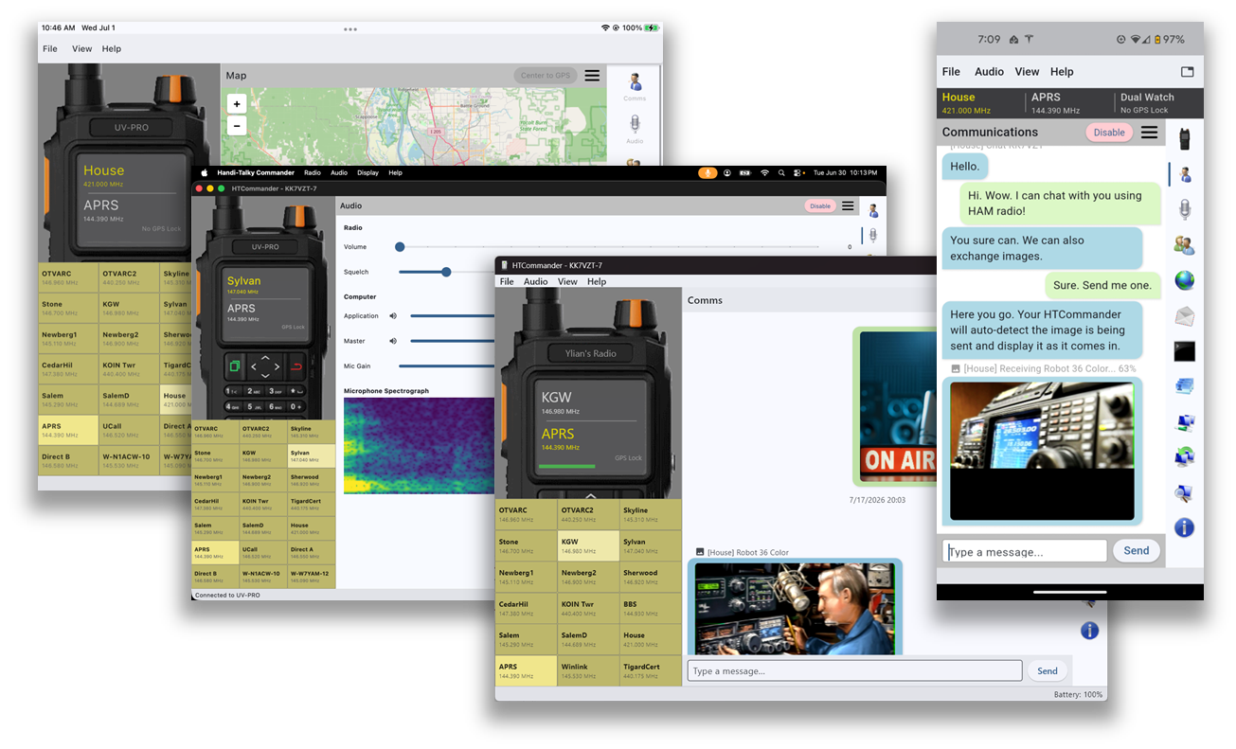This screenshot has height=749, width=1236.
Task: Click Battery: 100% in Windows status bar
Action: click(1078, 695)
